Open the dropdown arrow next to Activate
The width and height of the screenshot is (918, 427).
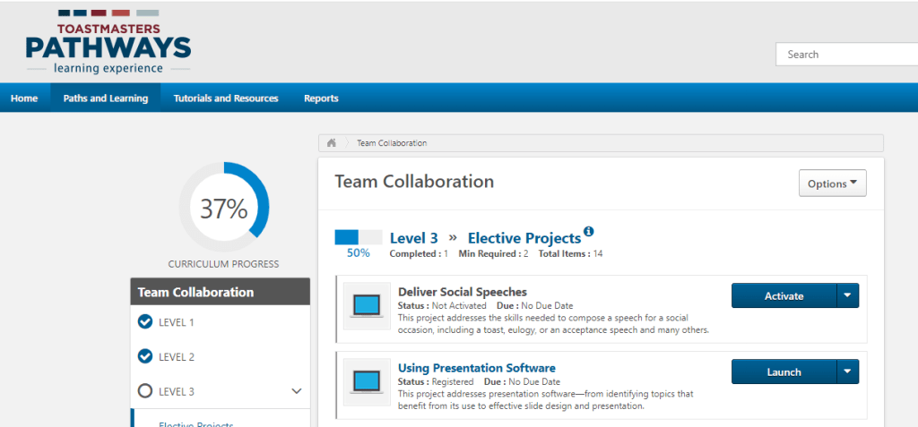(847, 295)
